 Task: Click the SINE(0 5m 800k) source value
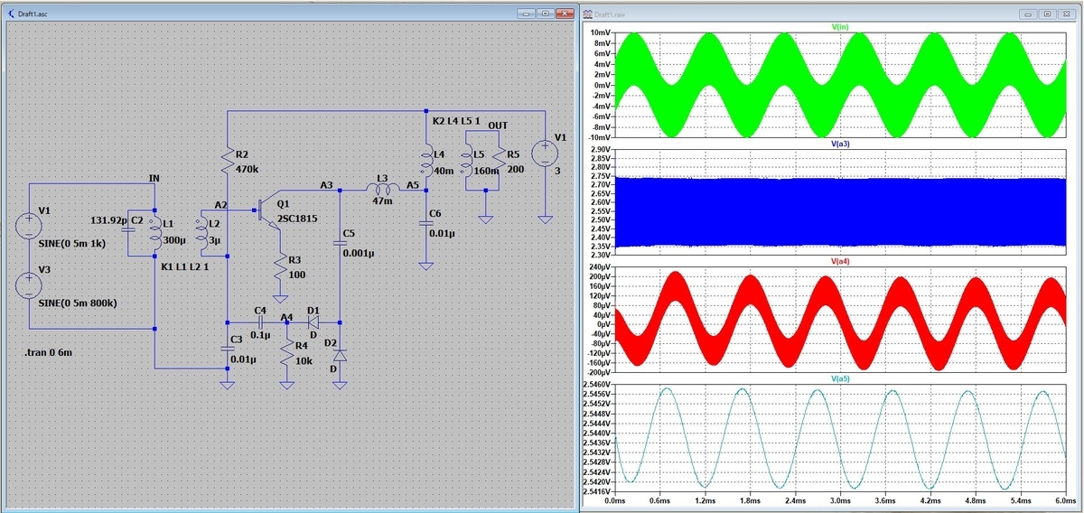pyautogui.click(x=77, y=303)
